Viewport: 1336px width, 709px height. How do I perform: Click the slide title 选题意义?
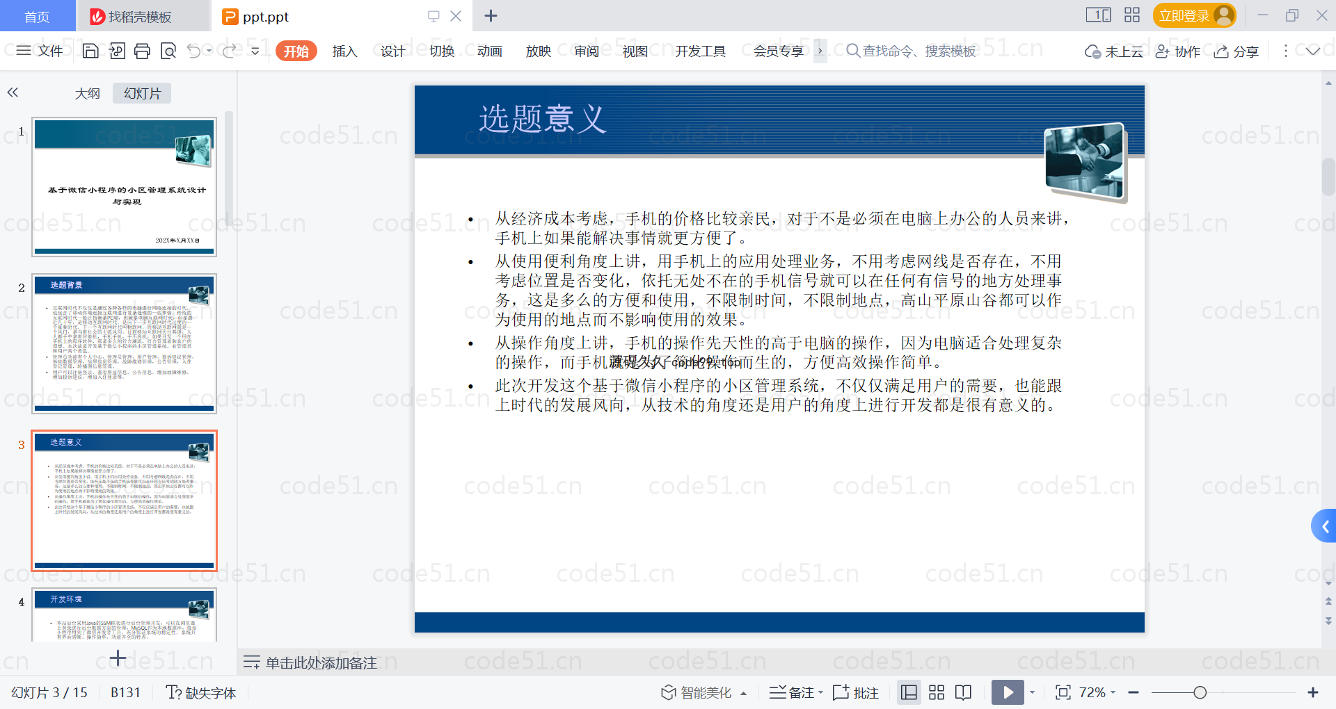pyautogui.click(x=543, y=119)
